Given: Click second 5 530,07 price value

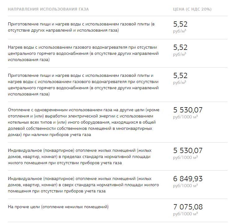Looking at the screenshot, I should tap(188, 151).
